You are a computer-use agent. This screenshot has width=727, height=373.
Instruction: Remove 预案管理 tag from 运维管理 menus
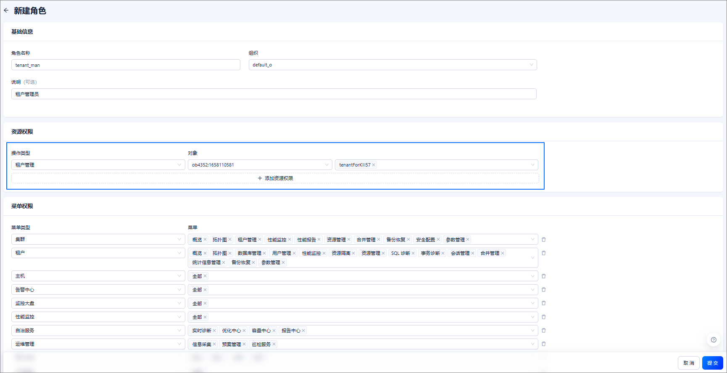tap(244, 344)
